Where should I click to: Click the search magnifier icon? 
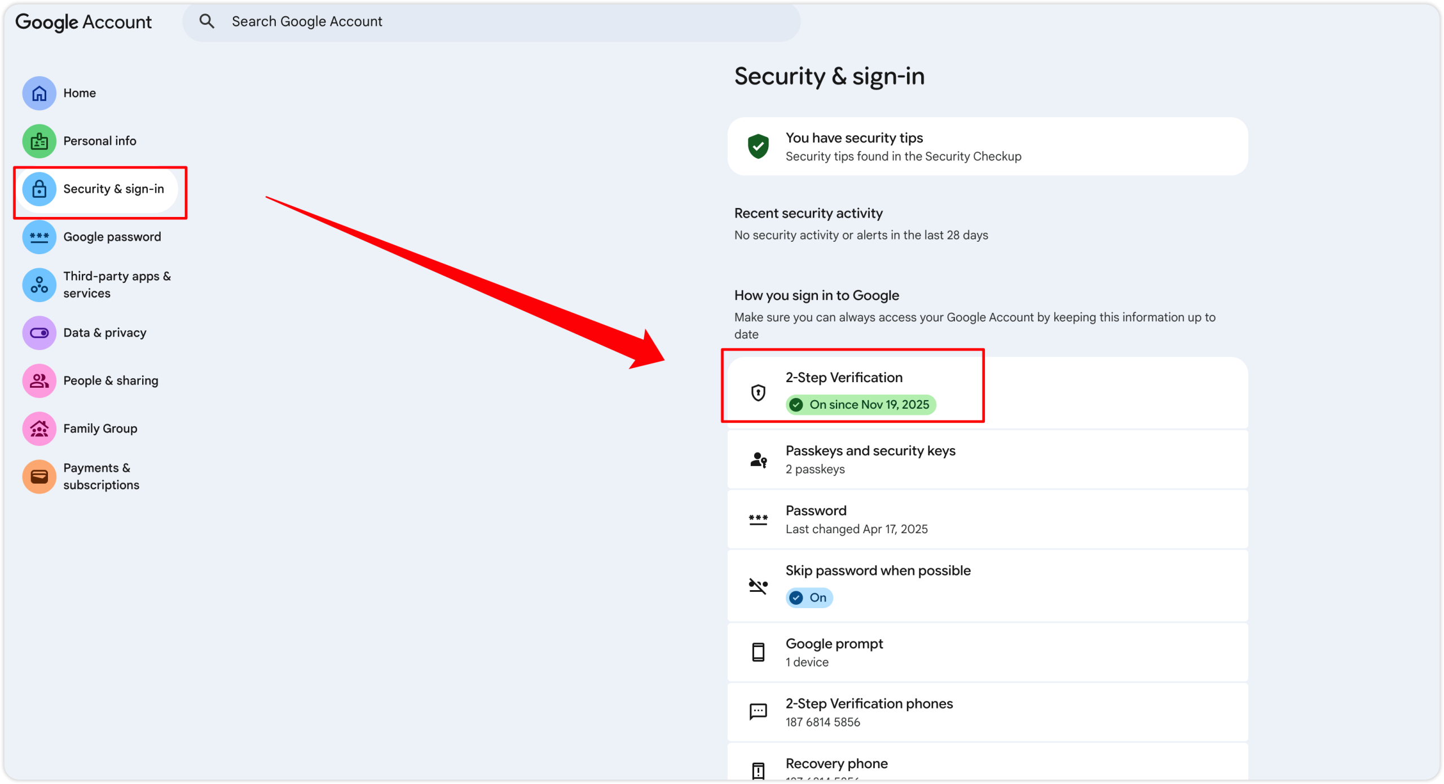click(x=206, y=21)
